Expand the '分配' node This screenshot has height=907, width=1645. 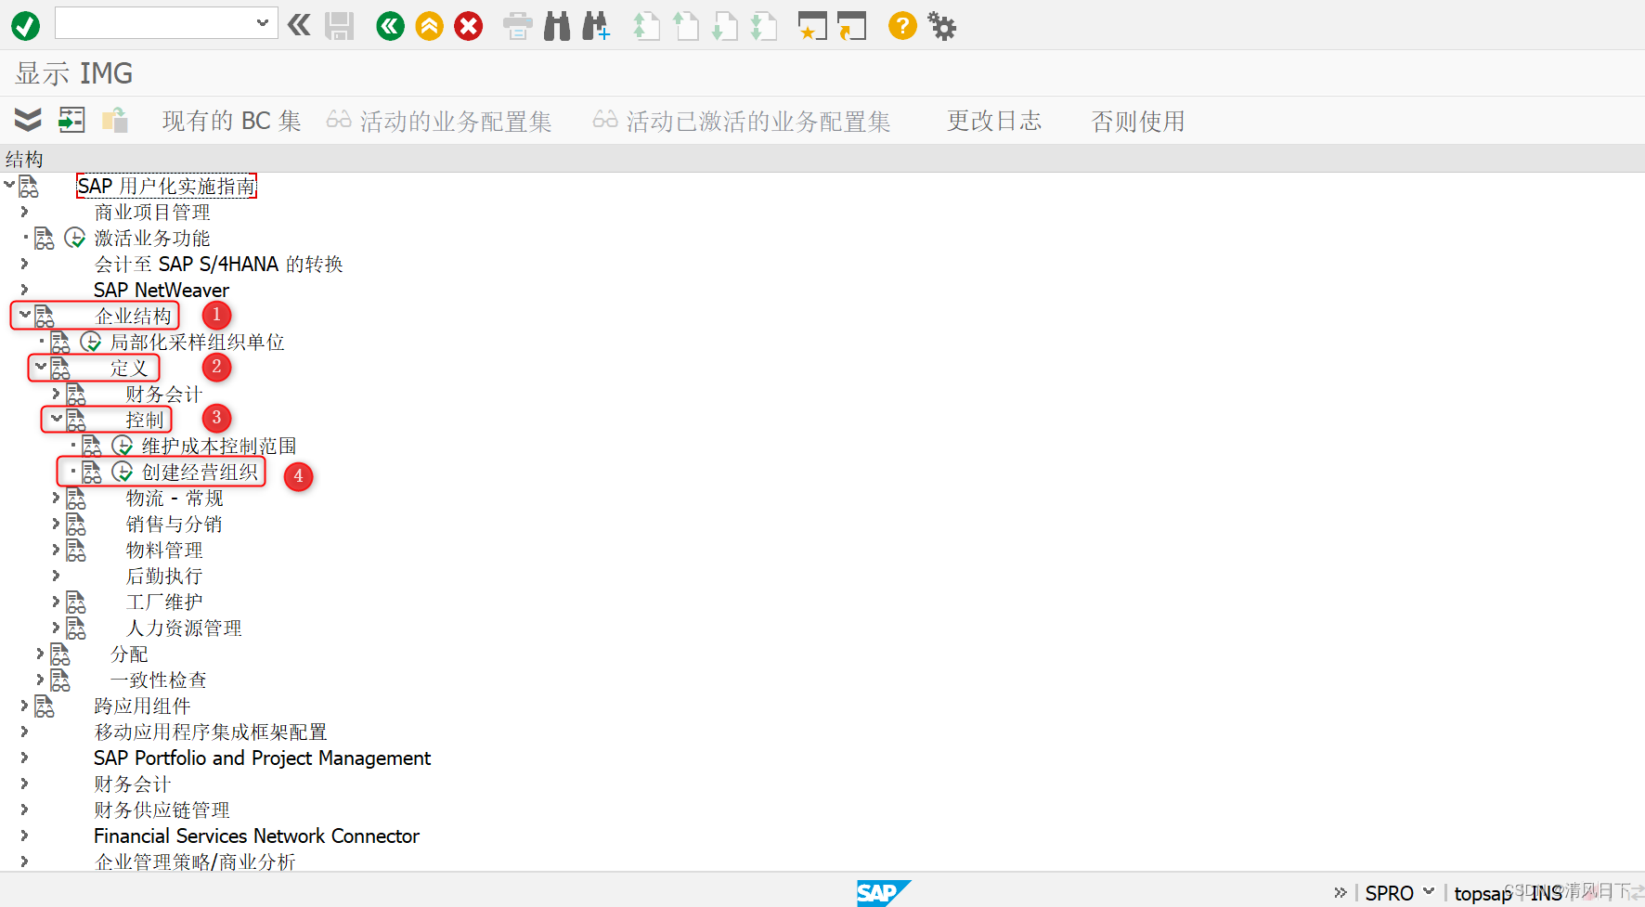pyautogui.click(x=40, y=654)
